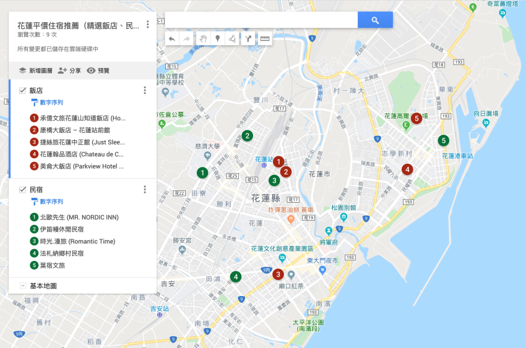The image size is (526, 348).
Task: Select 葉宿文旅 in the list
Action: [48, 266]
